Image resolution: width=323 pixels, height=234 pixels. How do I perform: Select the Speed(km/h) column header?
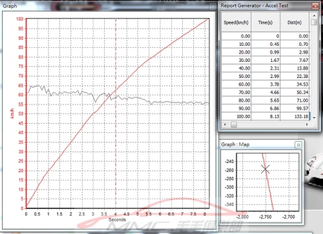tap(236, 23)
